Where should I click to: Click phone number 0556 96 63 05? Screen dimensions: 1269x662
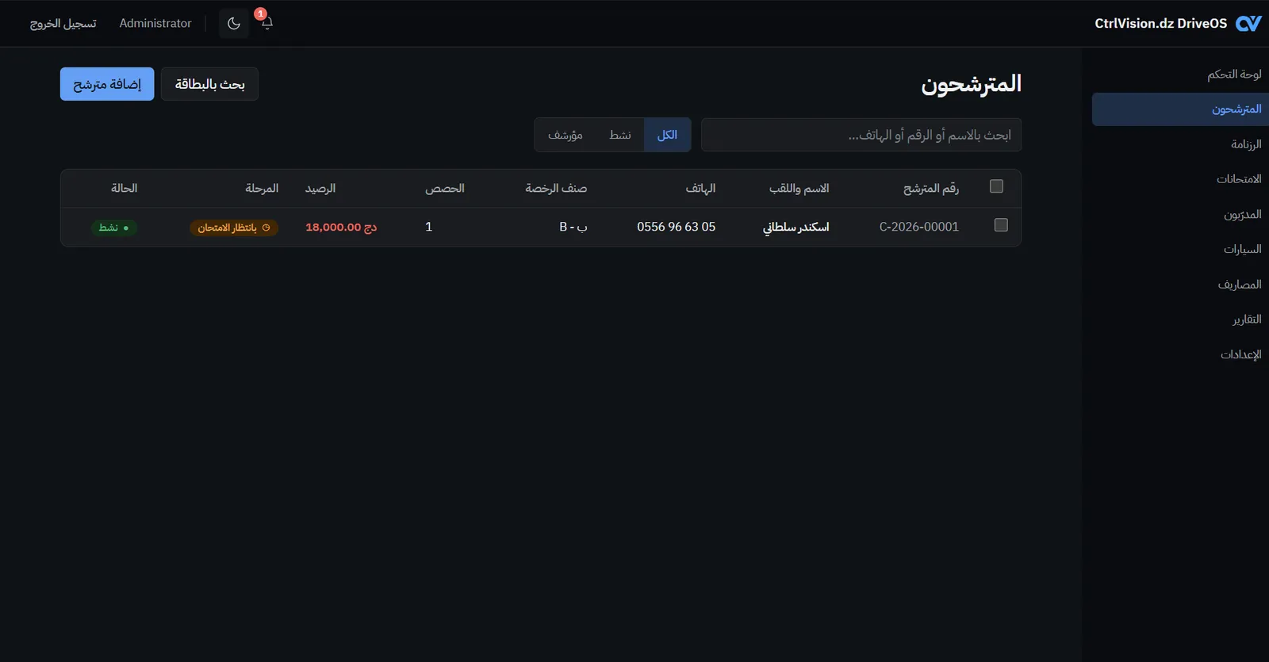[x=677, y=227]
